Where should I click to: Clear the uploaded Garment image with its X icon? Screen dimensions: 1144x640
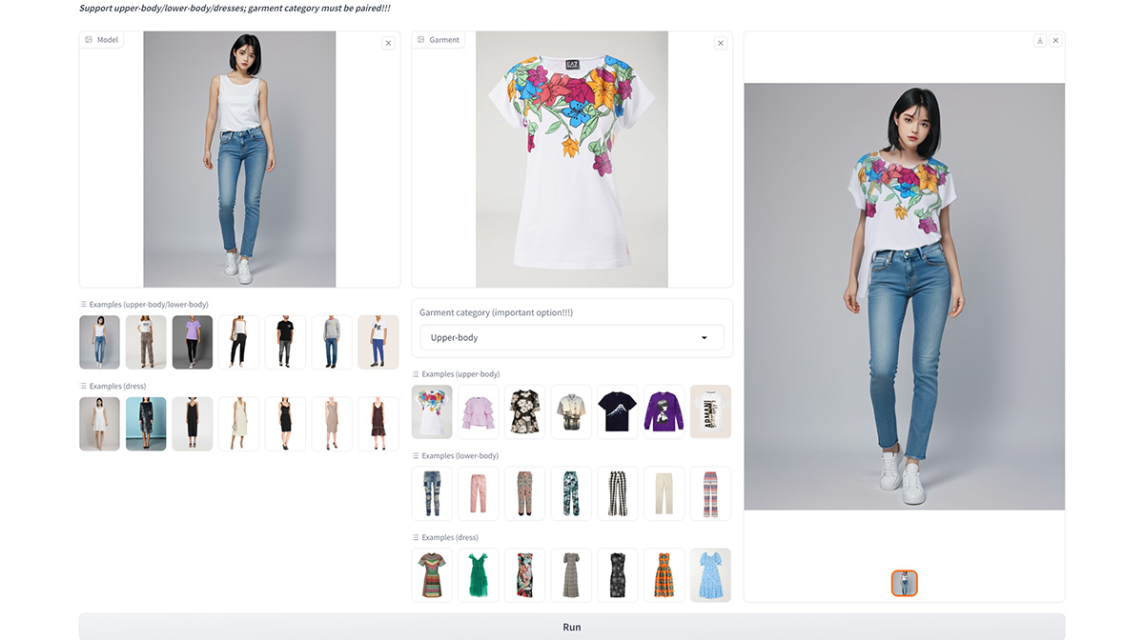tap(721, 42)
